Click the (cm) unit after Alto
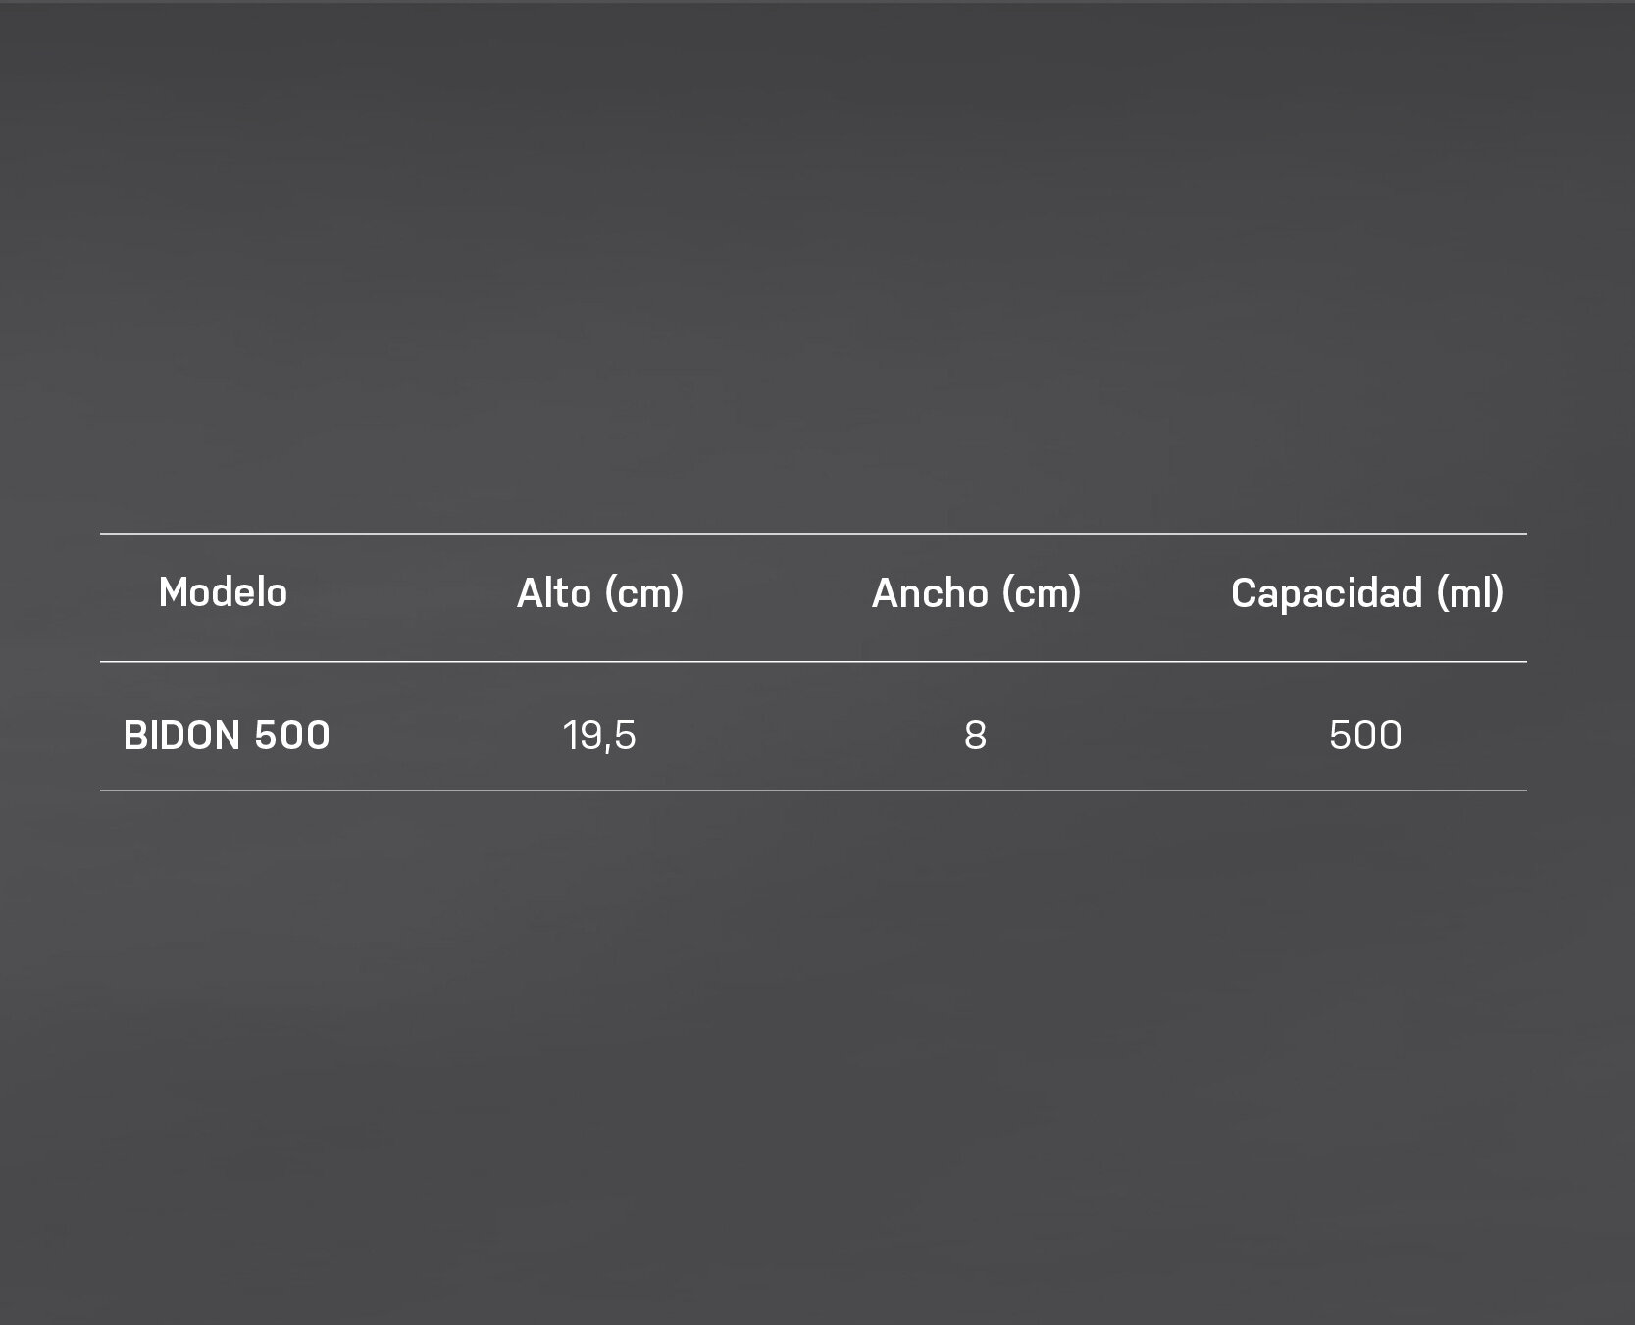The height and width of the screenshot is (1325, 1635). tap(644, 594)
